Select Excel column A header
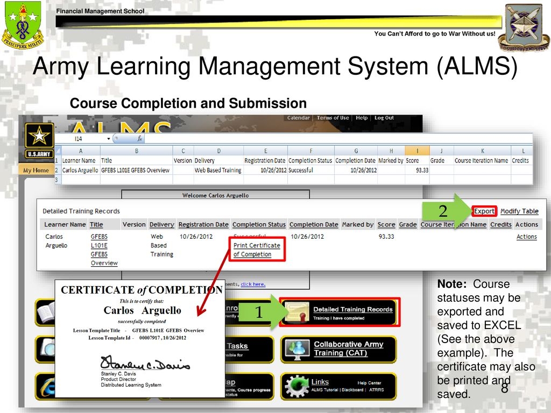Viewport: 551px width, 413px height. pyautogui.click(x=81, y=151)
